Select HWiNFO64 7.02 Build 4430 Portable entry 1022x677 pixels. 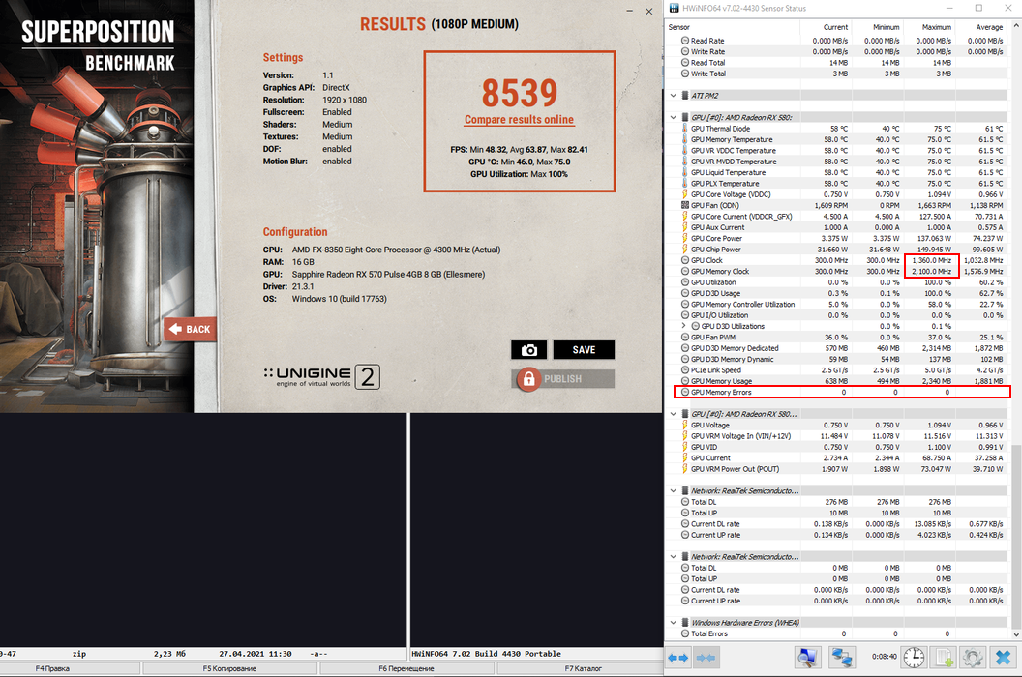click(x=487, y=654)
